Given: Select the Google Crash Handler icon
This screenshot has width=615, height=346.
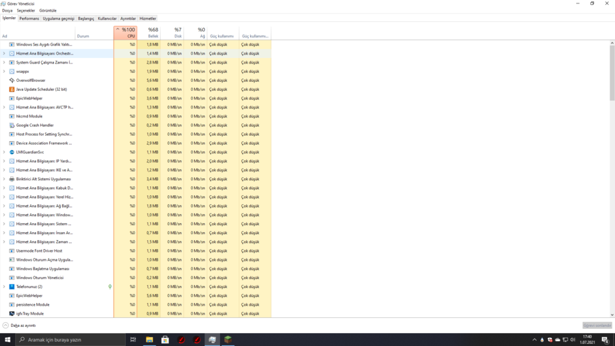Looking at the screenshot, I should [12, 126].
